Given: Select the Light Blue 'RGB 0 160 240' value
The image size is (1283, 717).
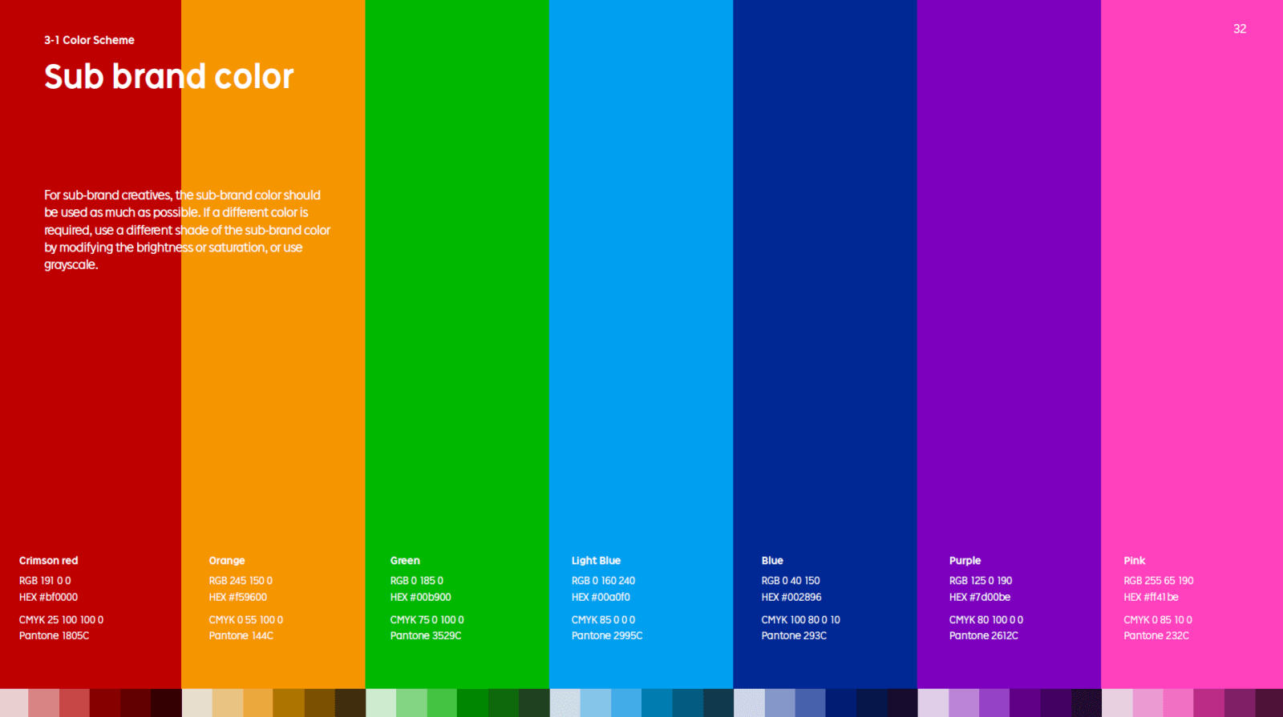Looking at the screenshot, I should click(603, 581).
